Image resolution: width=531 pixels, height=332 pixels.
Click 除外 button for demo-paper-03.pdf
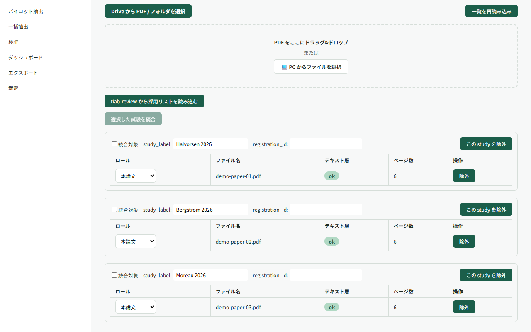(464, 307)
